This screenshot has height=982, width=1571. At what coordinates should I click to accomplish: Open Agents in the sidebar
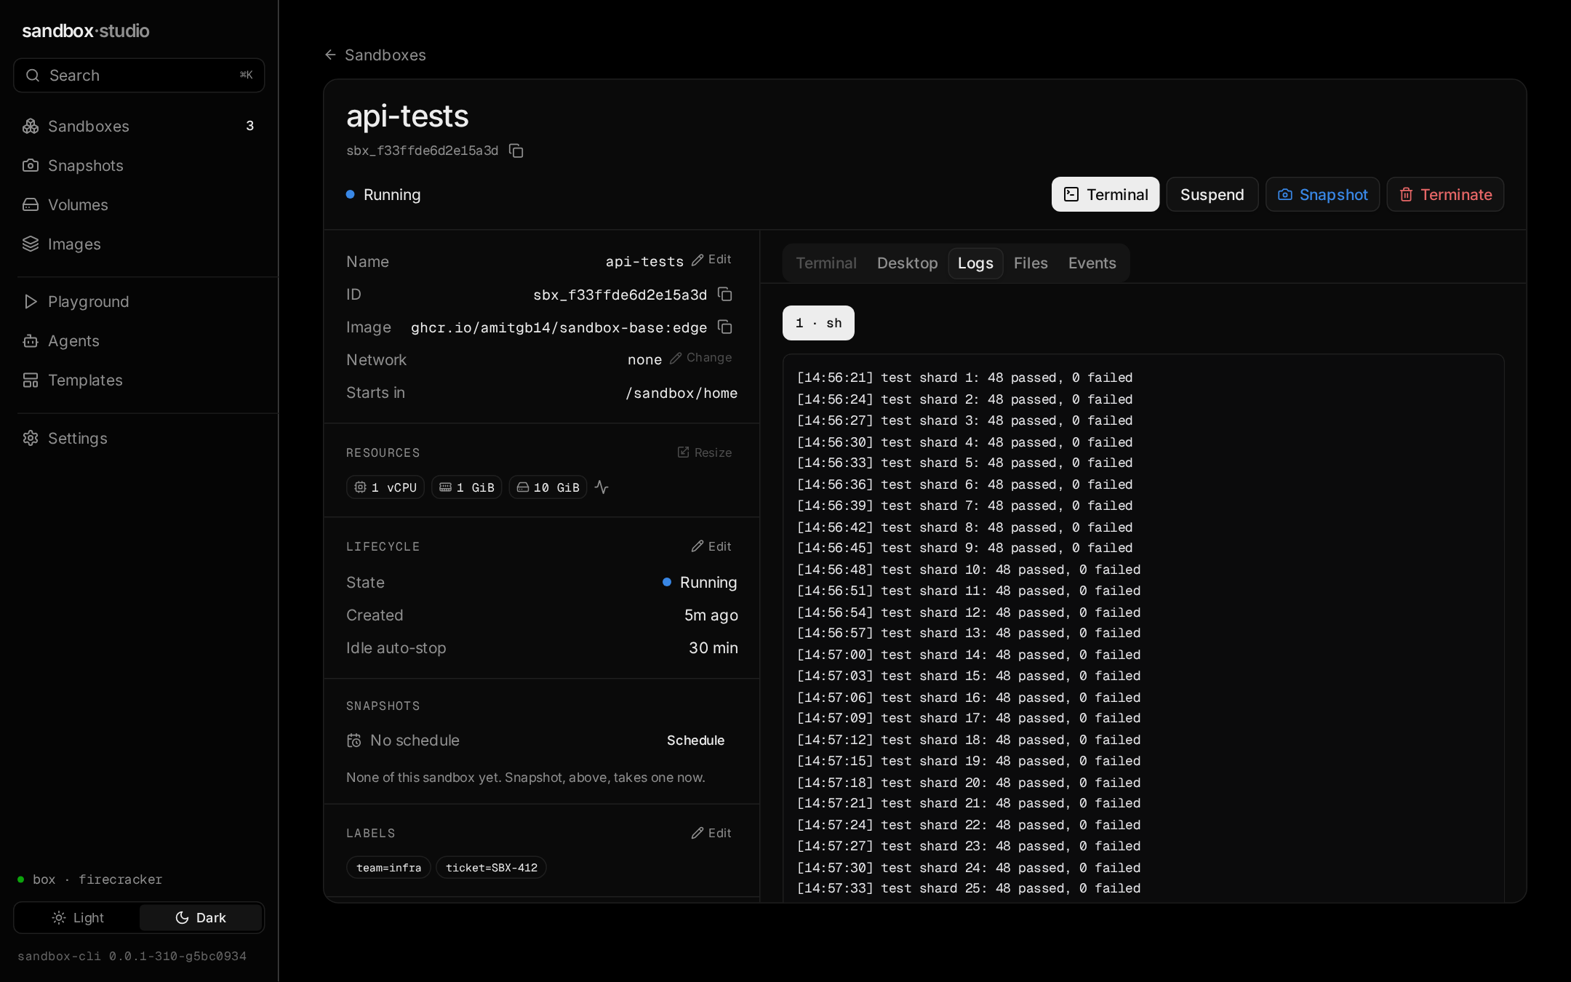coord(138,340)
